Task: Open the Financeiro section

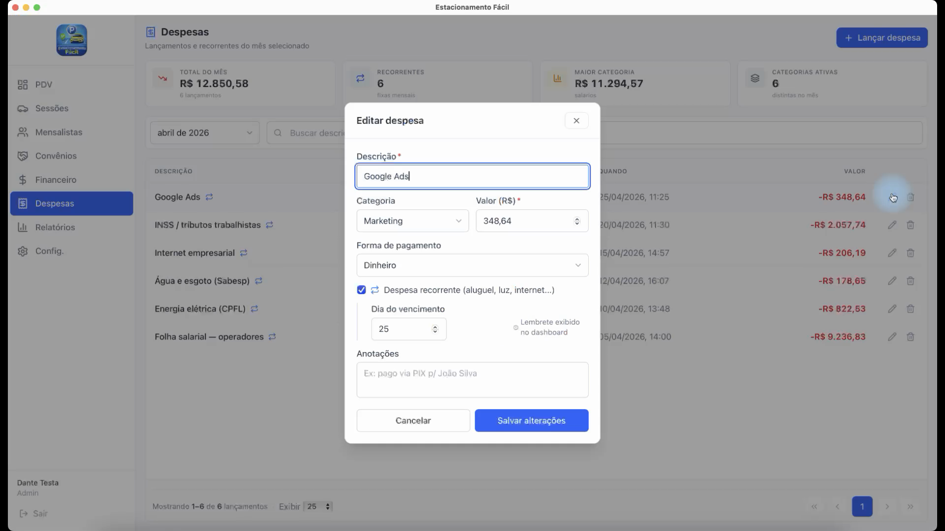Action: 71,179
